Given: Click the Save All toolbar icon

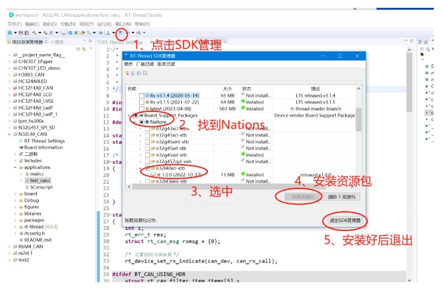Looking at the screenshot, I should coord(27,33).
